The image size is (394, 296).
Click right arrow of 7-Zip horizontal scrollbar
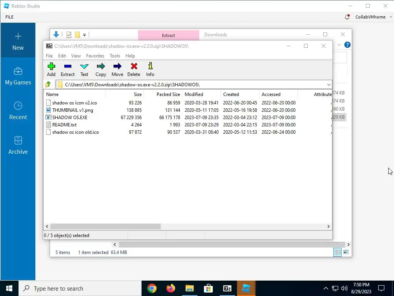click(x=329, y=227)
